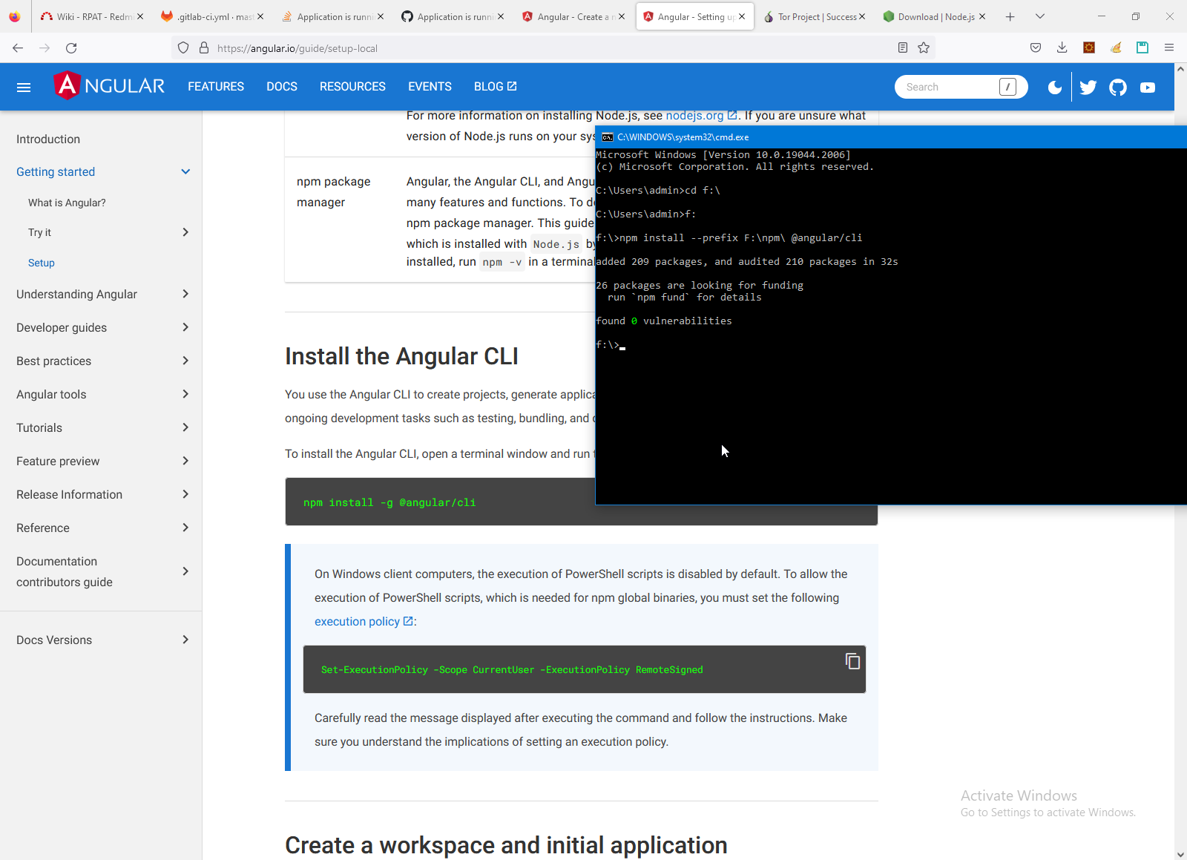Open Angular's YouTube channel icon
Screen dimensions: 1187x860
pos(1148,88)
